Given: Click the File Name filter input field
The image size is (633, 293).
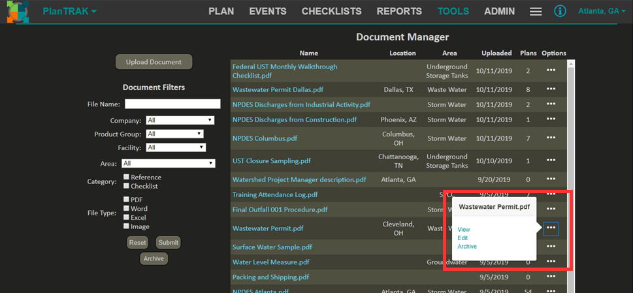Looking at the screenshot, I should click(172, 104).
